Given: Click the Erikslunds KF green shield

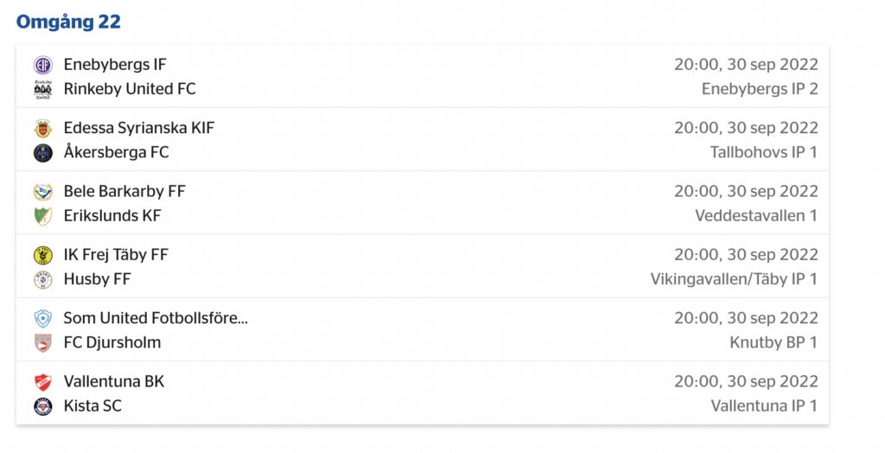Looking at the screenshot, I should [x=43, y=216].
